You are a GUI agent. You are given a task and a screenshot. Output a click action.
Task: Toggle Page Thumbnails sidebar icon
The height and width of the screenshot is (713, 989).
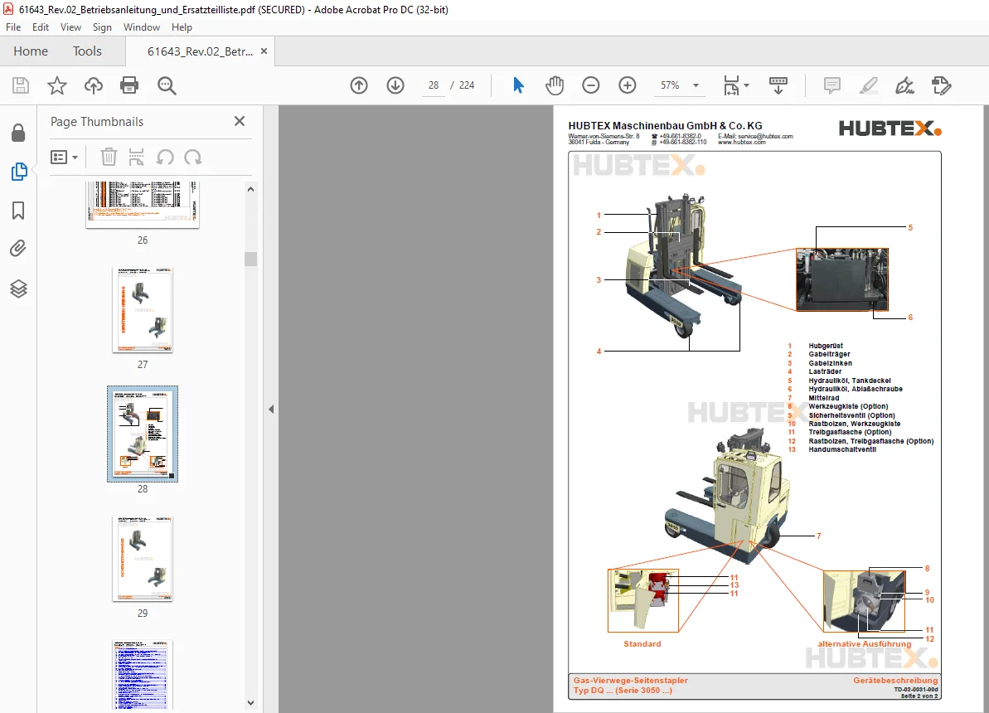19,172
